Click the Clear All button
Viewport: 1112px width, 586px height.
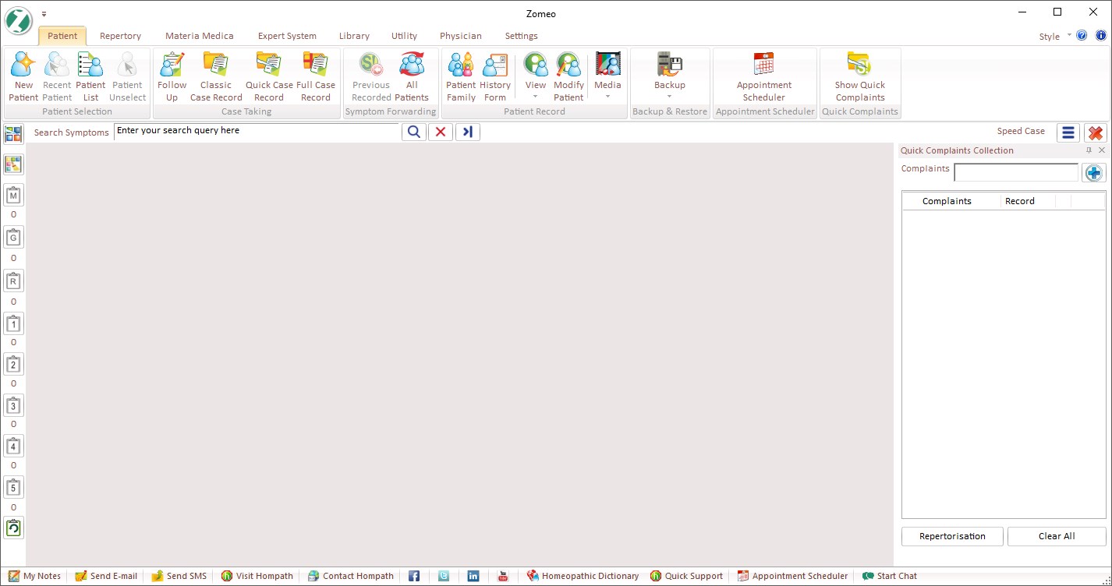click(1057, 536)
